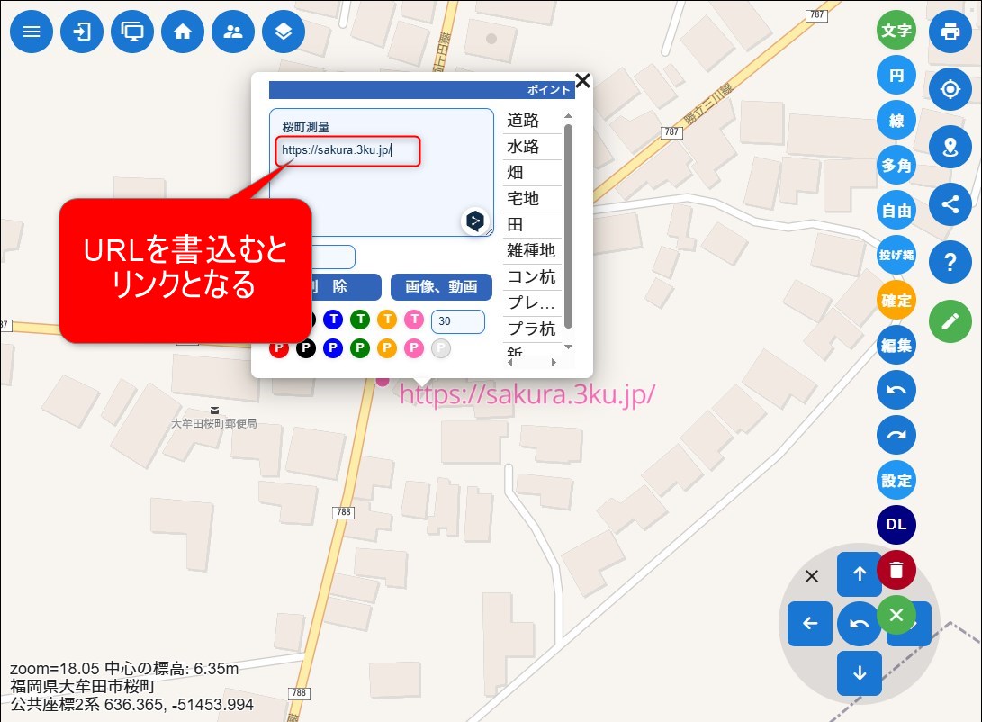Screen dimensions: 982x722
Task: Open the help question mark button
Action: [x=950, y=262]
